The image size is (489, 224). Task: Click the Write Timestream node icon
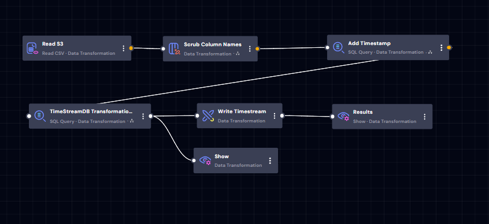tap(208, 115)
